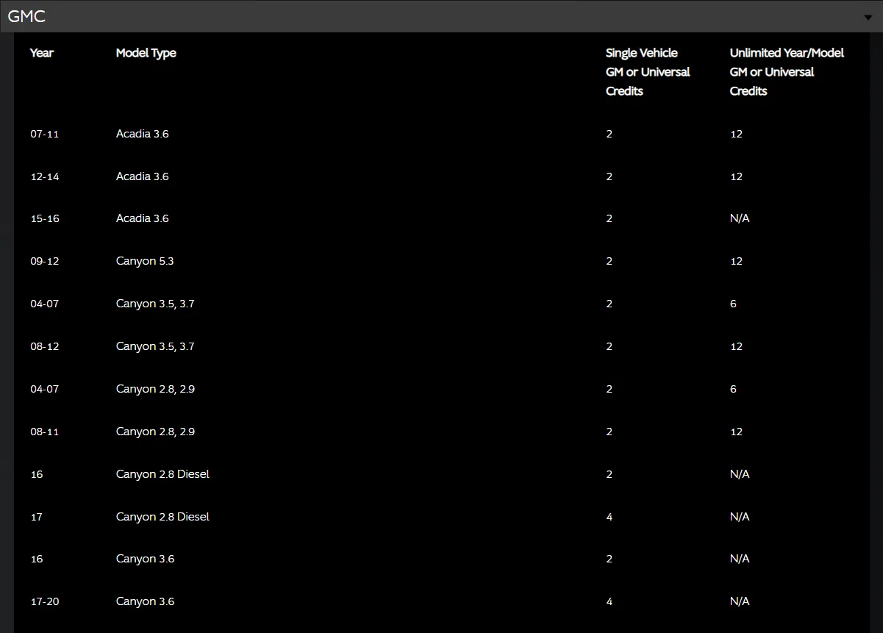Click Canyon 3.6 model in 17-20 row

[145, 601]
